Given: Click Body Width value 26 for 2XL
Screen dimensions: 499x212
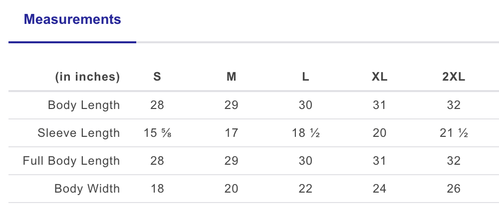Looking at the screenshot, I should [x=454, y=189].
